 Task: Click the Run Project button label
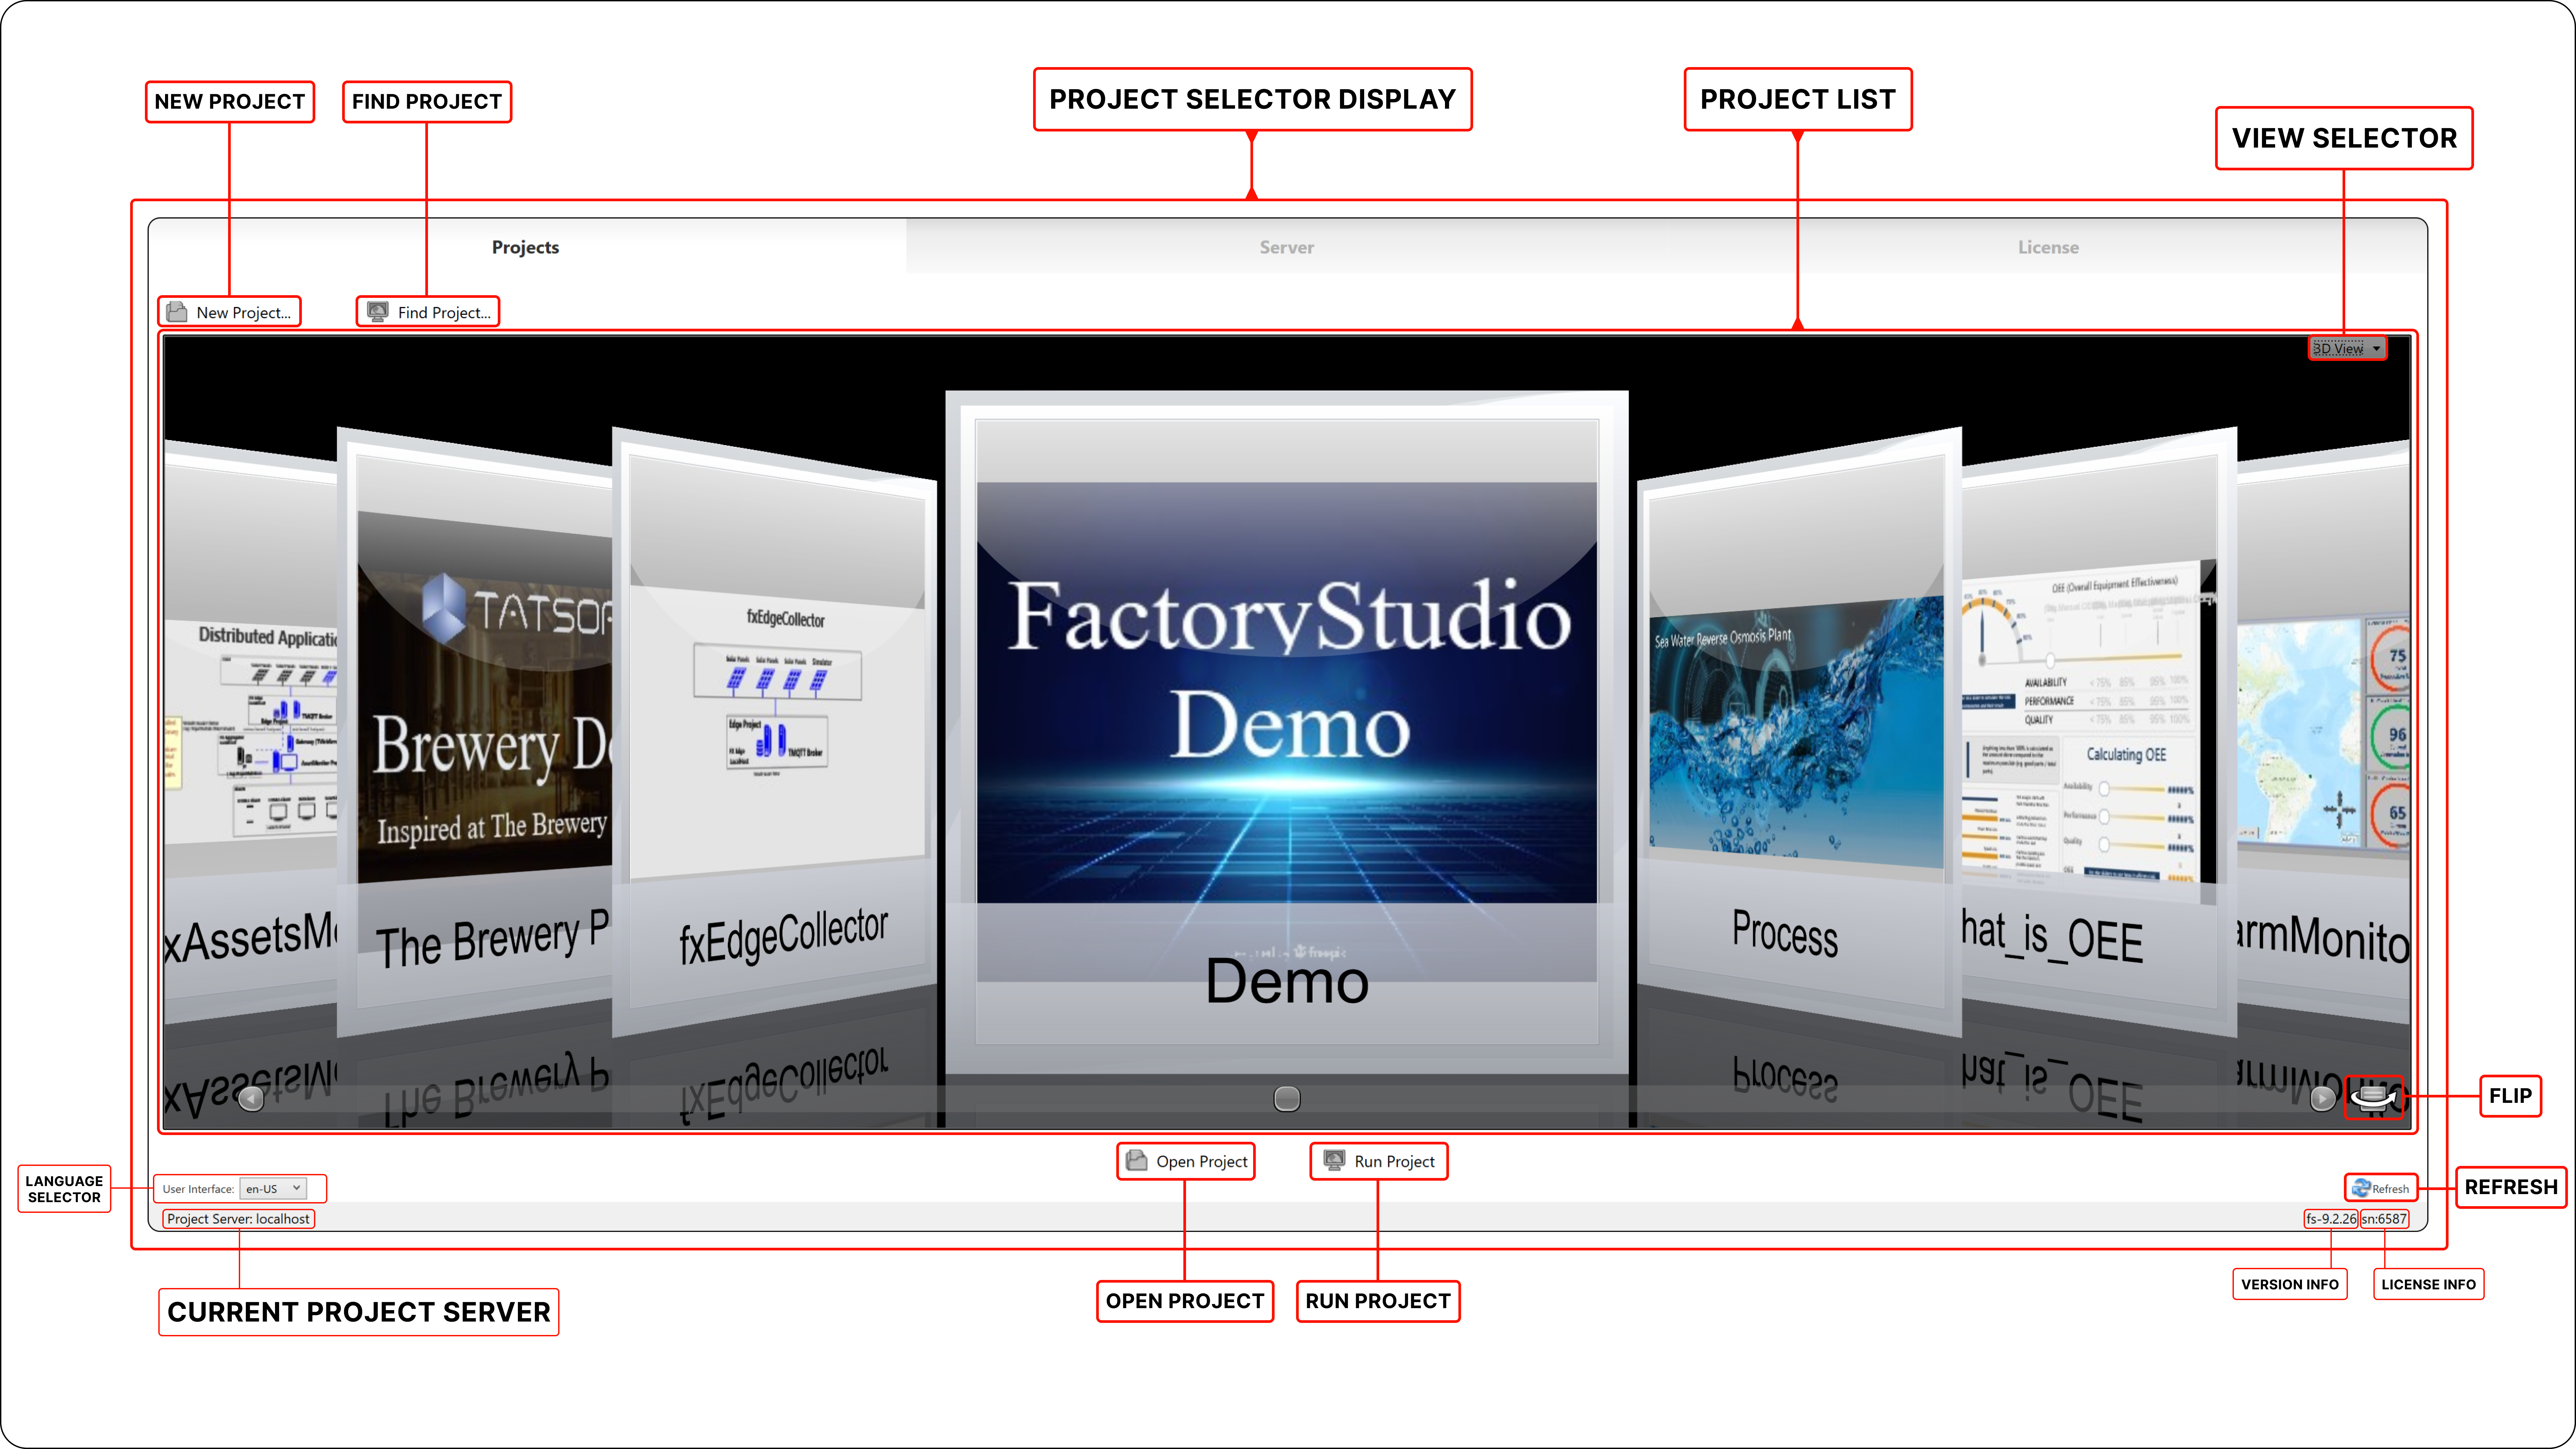tap(1394, 1161)
